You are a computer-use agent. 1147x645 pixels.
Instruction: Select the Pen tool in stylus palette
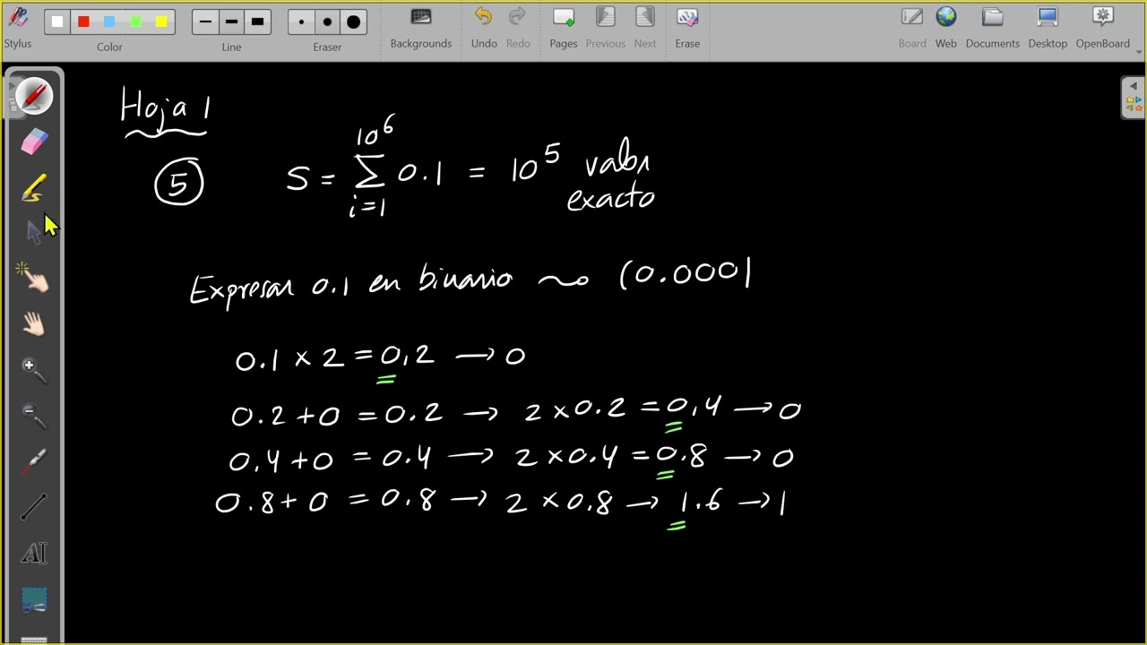click(33, 96)
